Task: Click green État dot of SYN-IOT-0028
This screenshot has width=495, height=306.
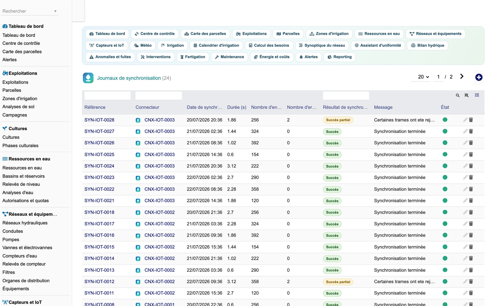Action: click(x=445, y=120)
